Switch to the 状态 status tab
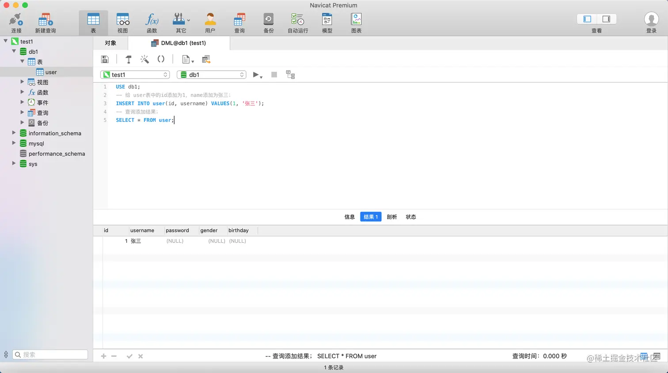Screen dimensions: 668x373 (x=411, y=217)
